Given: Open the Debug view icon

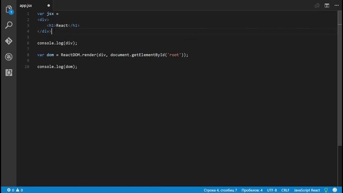Looking at the screenshot, I should 9,57.
